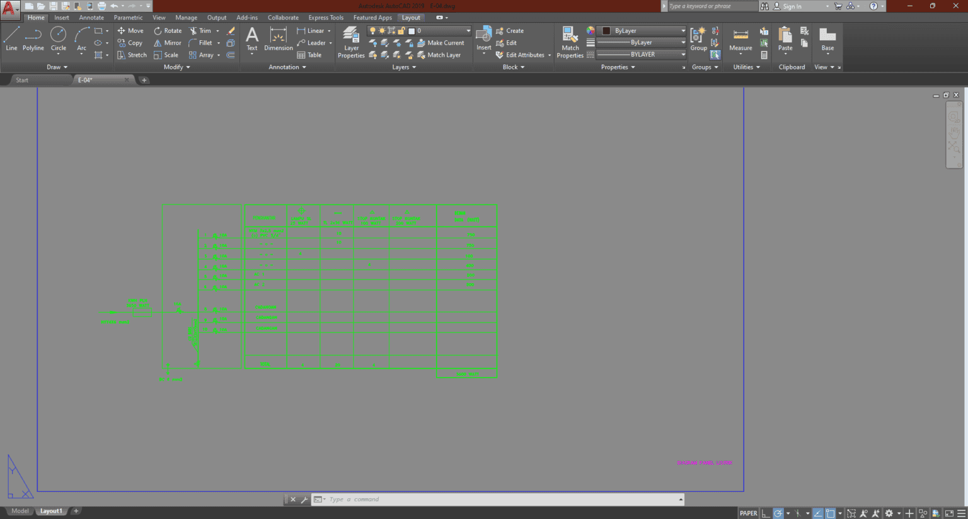Launch the Measure tool
This screenshot has height=519, width=968.
coord(740,39)
